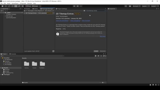160x90 pixels.
Task: Open Search by Label filter icon
Action: 98,56
